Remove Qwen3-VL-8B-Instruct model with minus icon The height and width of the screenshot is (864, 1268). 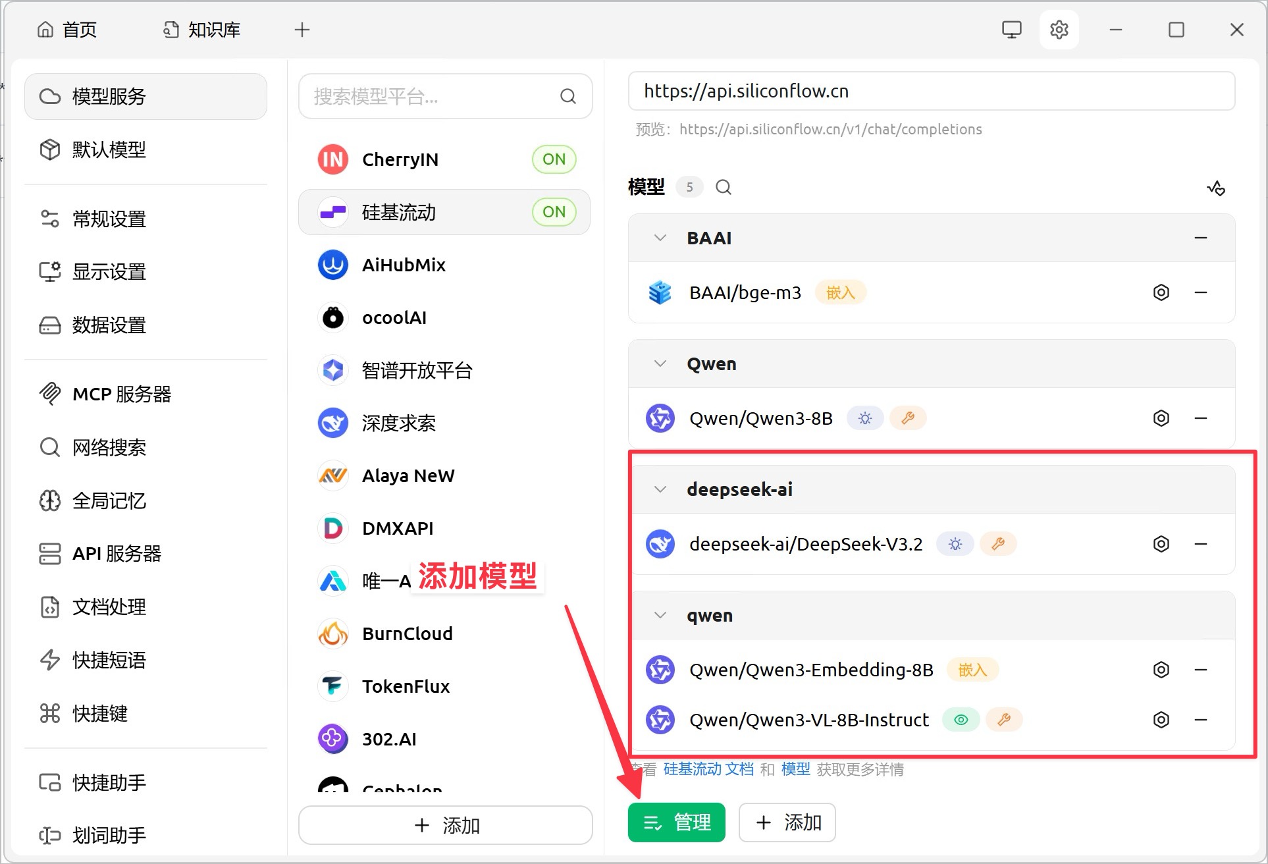(1200, 720)
